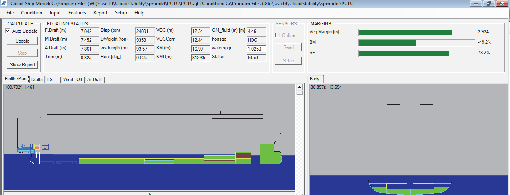Click the Heel value field 0.02s
Viewport: 510px width, 195px height.
(145, 57)
